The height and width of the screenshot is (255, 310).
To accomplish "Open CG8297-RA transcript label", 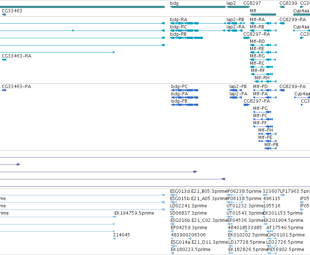I will pyautogui.click(x=256, y=34).
